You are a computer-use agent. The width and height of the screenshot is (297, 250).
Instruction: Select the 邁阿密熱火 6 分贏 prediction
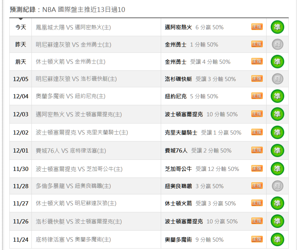[194, 27]
